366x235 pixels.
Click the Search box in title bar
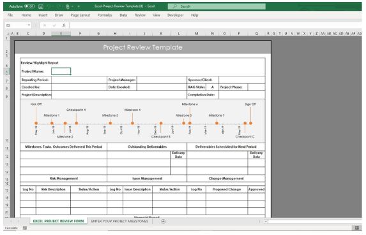[x=217, y=6]
